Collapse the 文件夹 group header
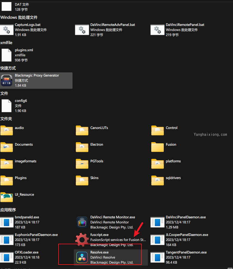Viewport: 233px width, 269px height. [x=6, y=119]
